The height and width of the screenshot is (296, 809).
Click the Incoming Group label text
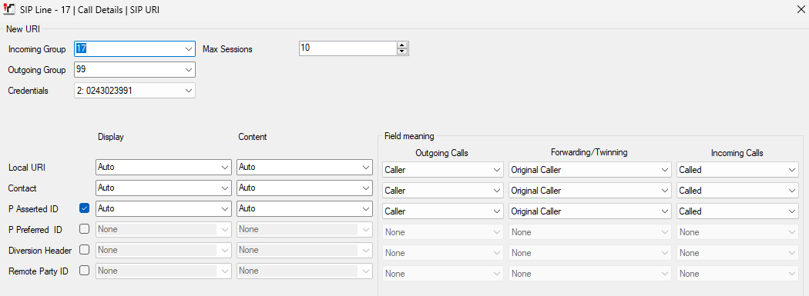click(x=37, y=49)
